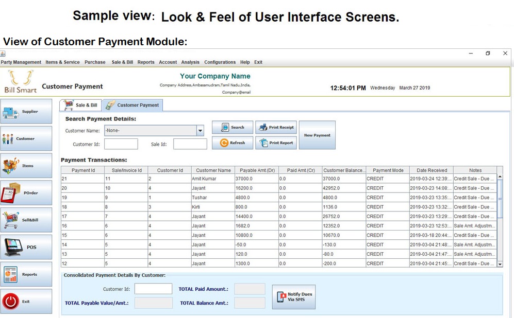Sort by Sale/Invoice Id column header
The height and width of the screenshot is (318, 514).
click(x=126, y=170)
